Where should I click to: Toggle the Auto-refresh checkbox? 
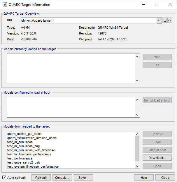[4, 178]
